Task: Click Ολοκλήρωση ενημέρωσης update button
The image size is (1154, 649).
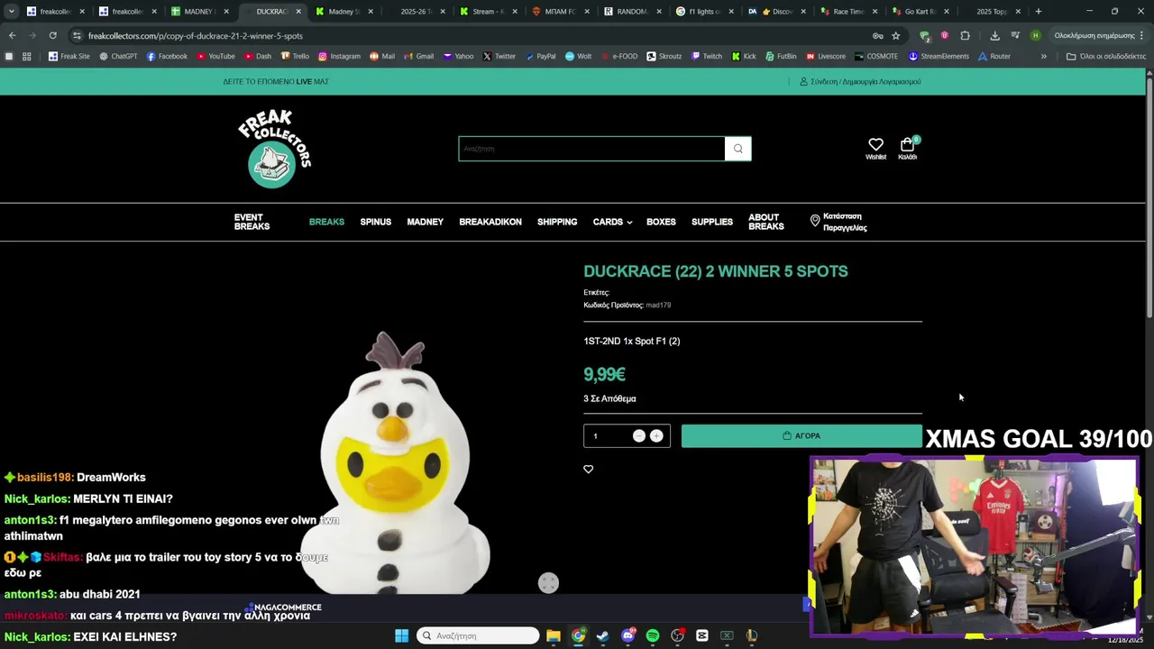Action: point(1099,35)
